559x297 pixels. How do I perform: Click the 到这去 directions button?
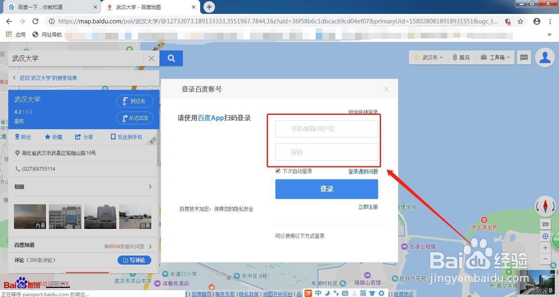[x=135, y=101]
